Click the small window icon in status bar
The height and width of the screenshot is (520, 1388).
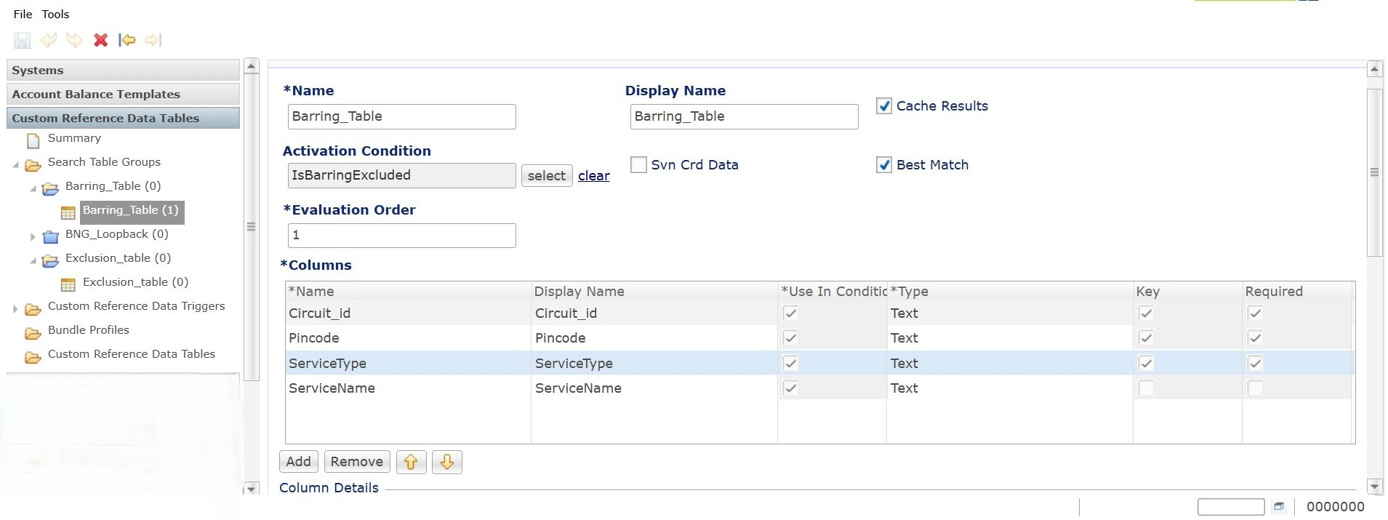(1279, 507)
